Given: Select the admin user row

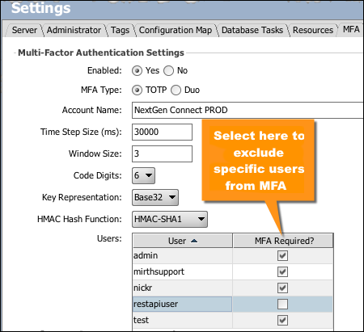Looking at the screenshot, I should [x=233, y=255].
